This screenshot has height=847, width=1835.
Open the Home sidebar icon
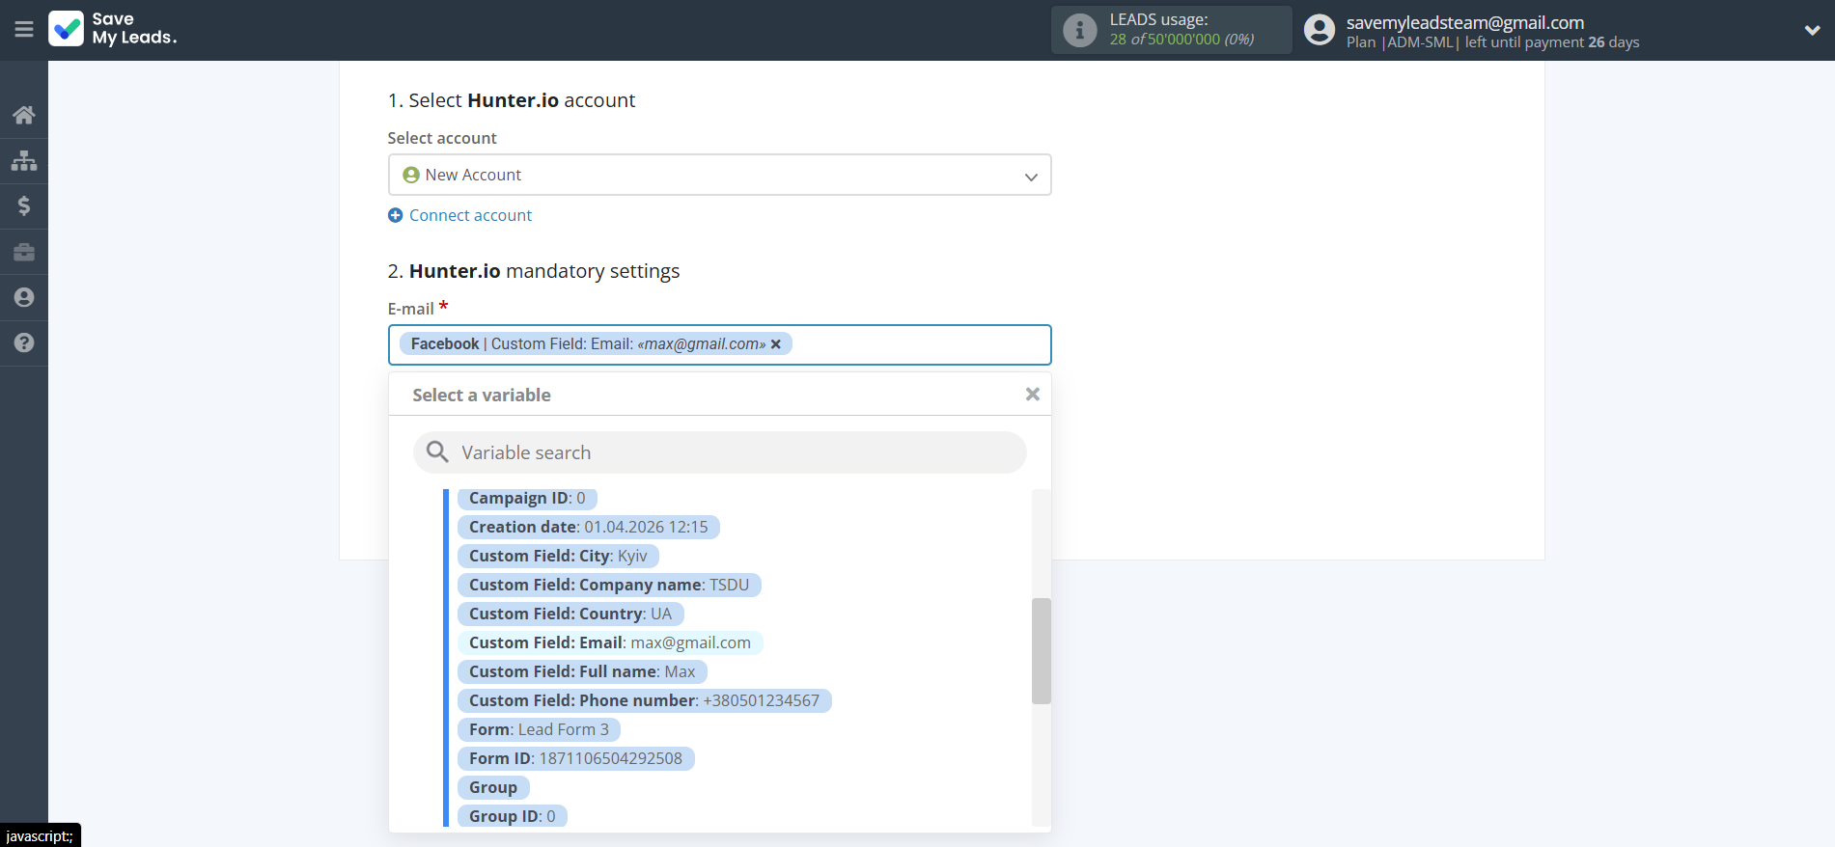pos(24,115)
